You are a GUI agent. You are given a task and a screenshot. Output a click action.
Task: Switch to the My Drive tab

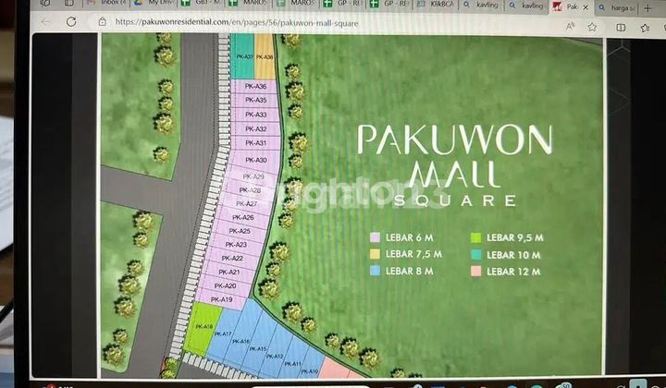click(x=159, y=4)
